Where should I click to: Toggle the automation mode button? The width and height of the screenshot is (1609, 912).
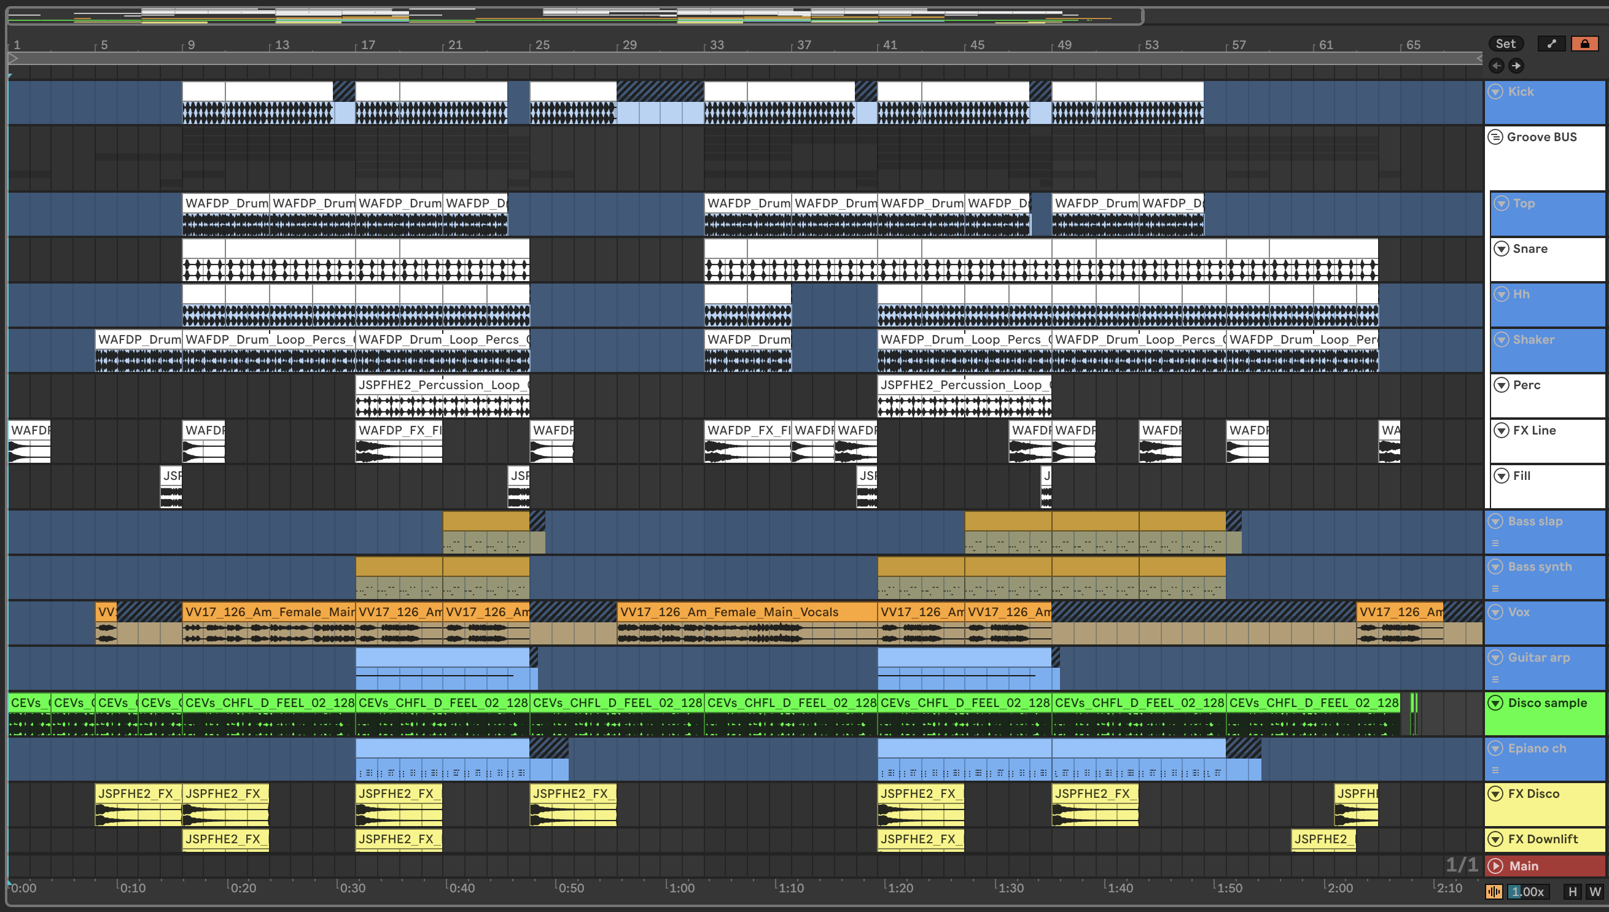1551,43
